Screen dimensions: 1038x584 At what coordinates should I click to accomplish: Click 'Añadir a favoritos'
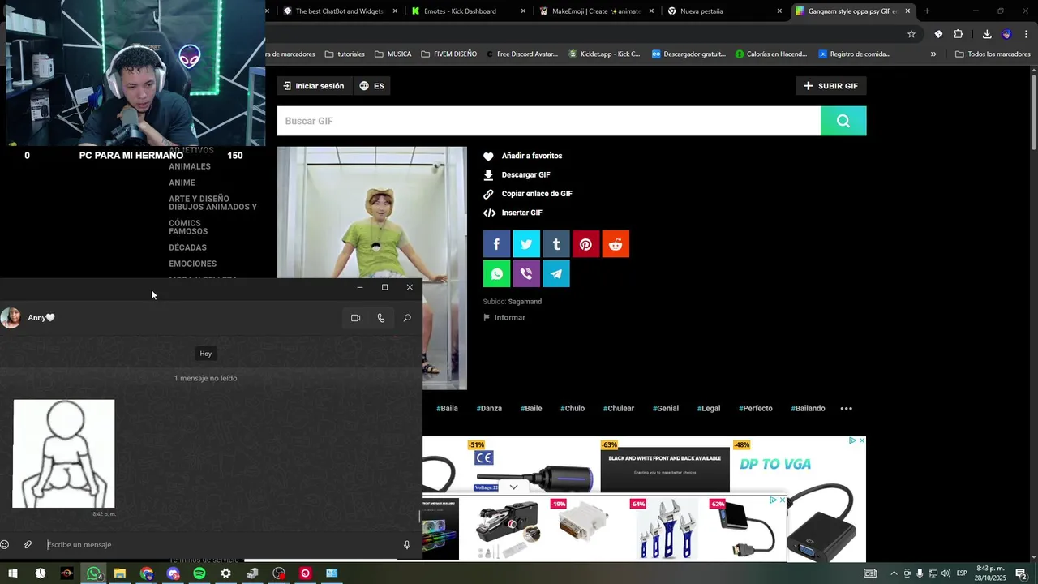[523, 156]
